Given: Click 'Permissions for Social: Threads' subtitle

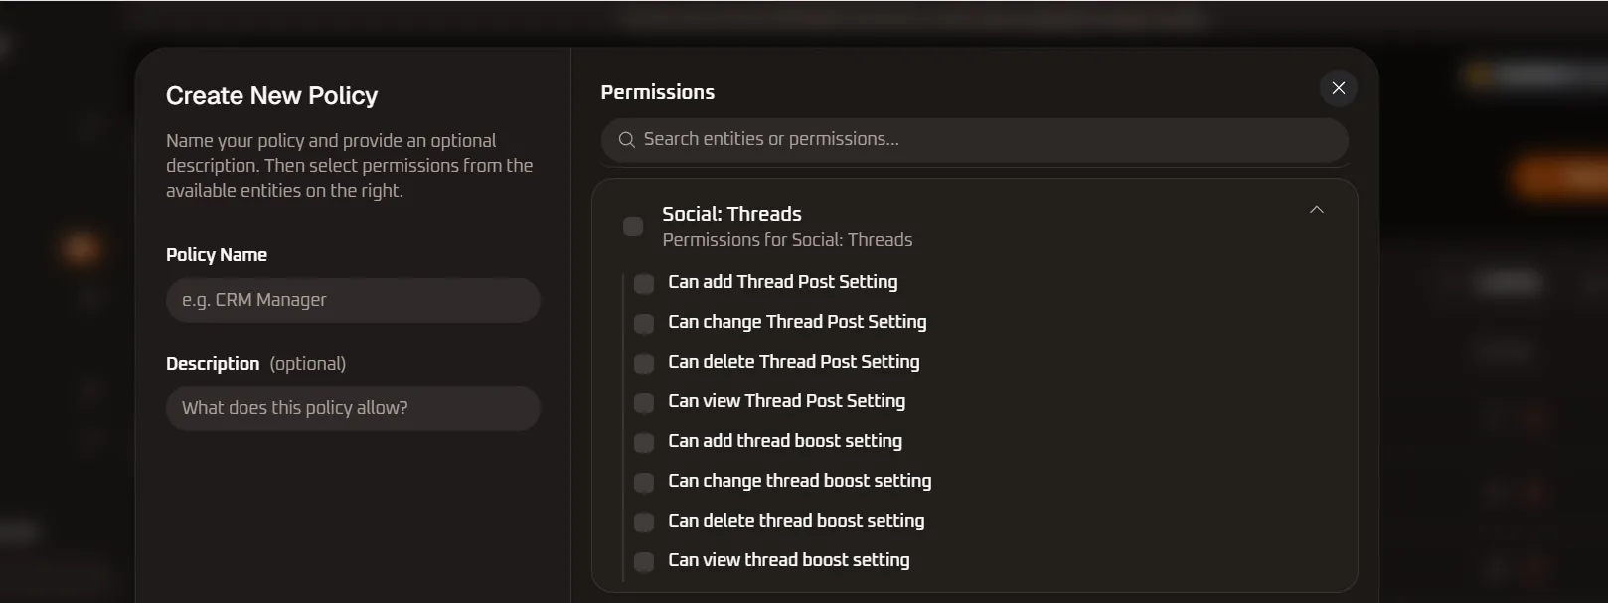Looking at the screenshot, I should [x=787, y=240].
